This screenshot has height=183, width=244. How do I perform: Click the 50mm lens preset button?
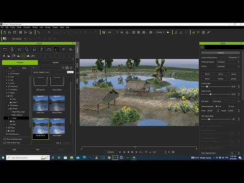point(234,74)
